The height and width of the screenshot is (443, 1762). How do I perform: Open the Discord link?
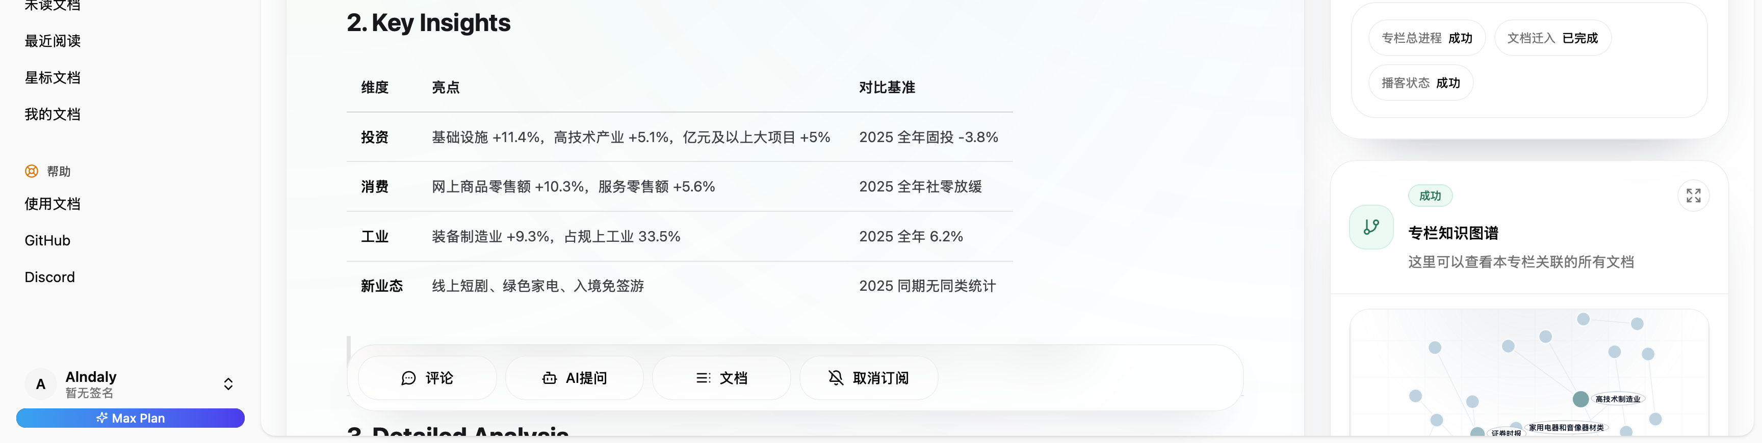point(50,277)
